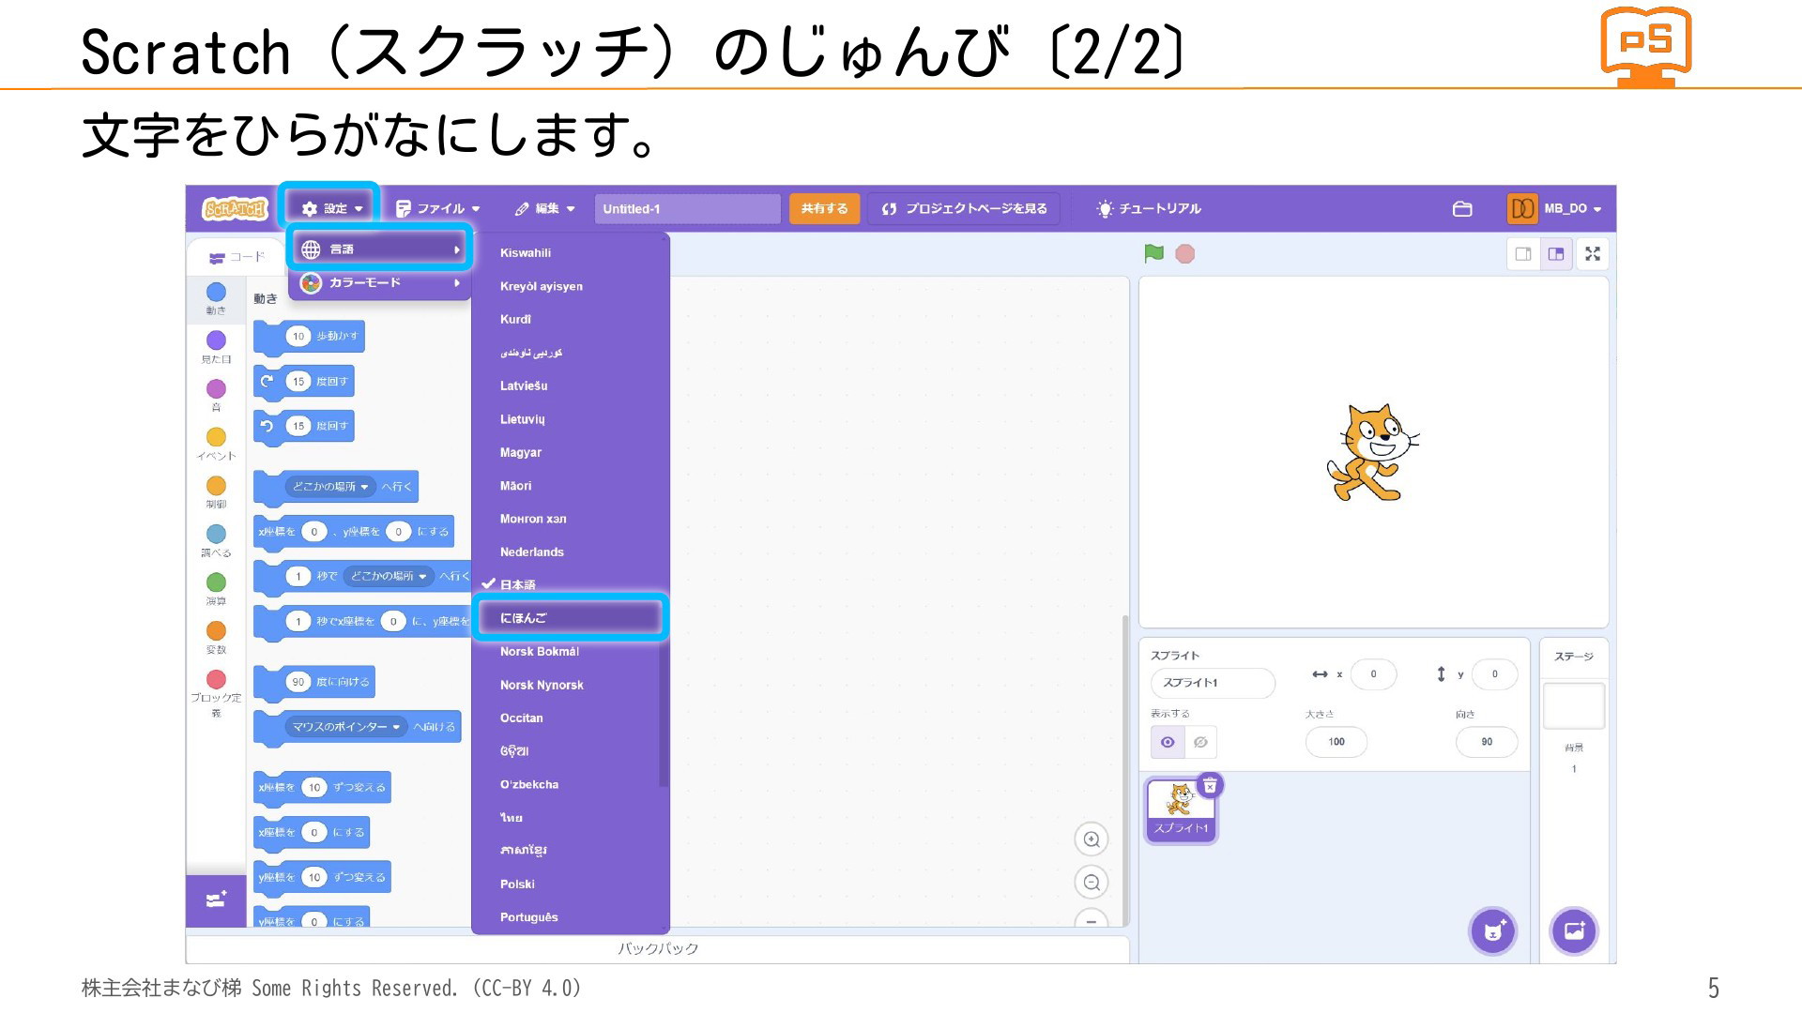Open My Stuff folder icon
This screenshot has width=1802, height=1013.
pyautogui.click(x=1462, y=208)
